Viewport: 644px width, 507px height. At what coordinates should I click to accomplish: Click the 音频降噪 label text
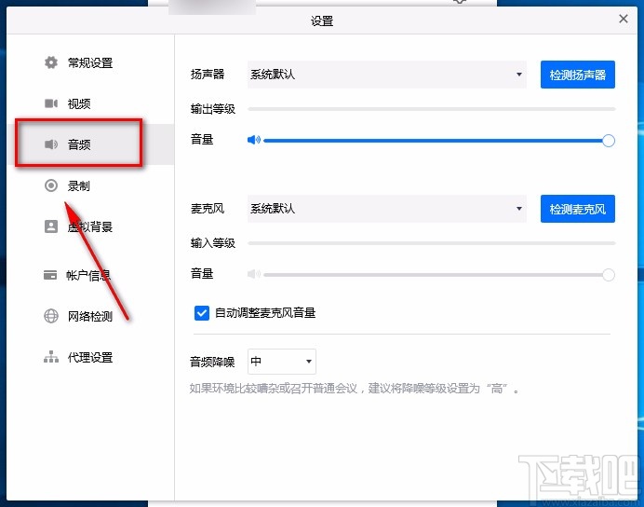point(212,362)
